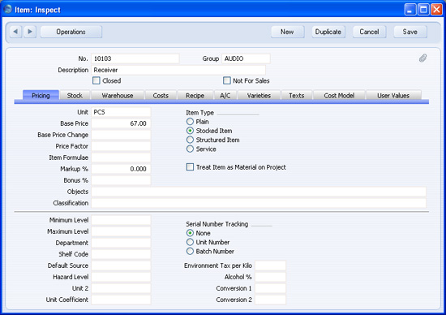446x315 pixels.
Task: Open the Varieties tab
Action: (259, 96)
